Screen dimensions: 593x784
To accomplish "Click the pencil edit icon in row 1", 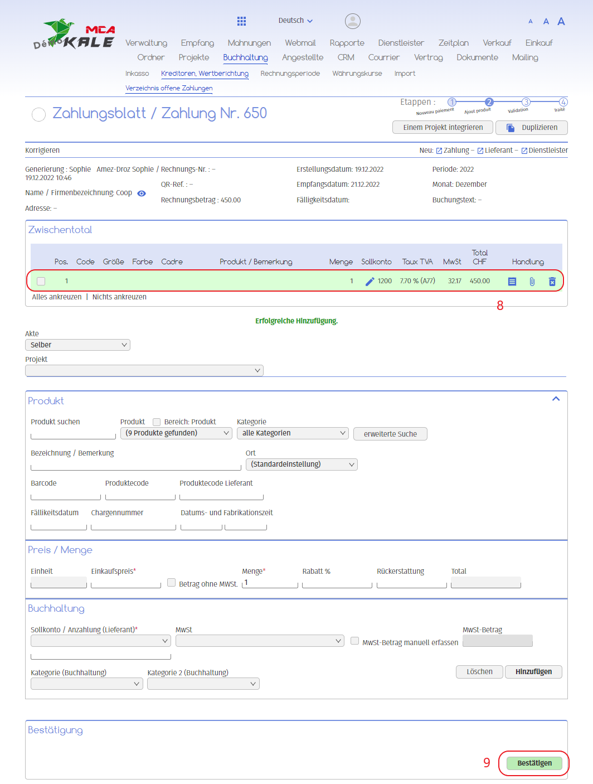I will click(x=370, y=282).
